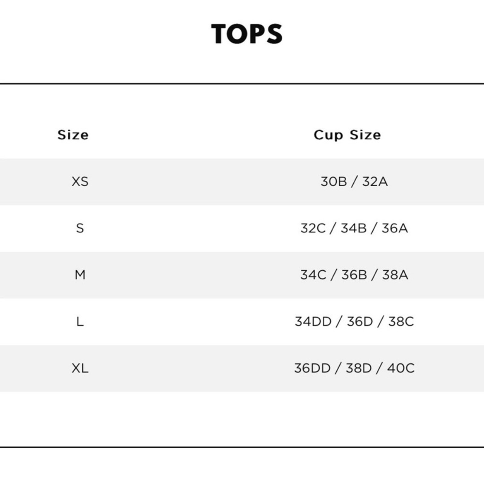Click the L size row label
Viewport: 484px width, 484px height.
pos(80,322)
